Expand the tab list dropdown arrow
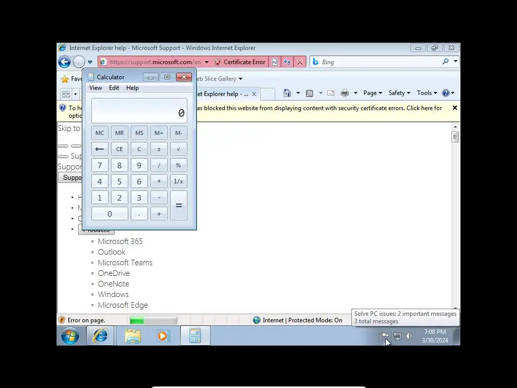 point(76,94)
